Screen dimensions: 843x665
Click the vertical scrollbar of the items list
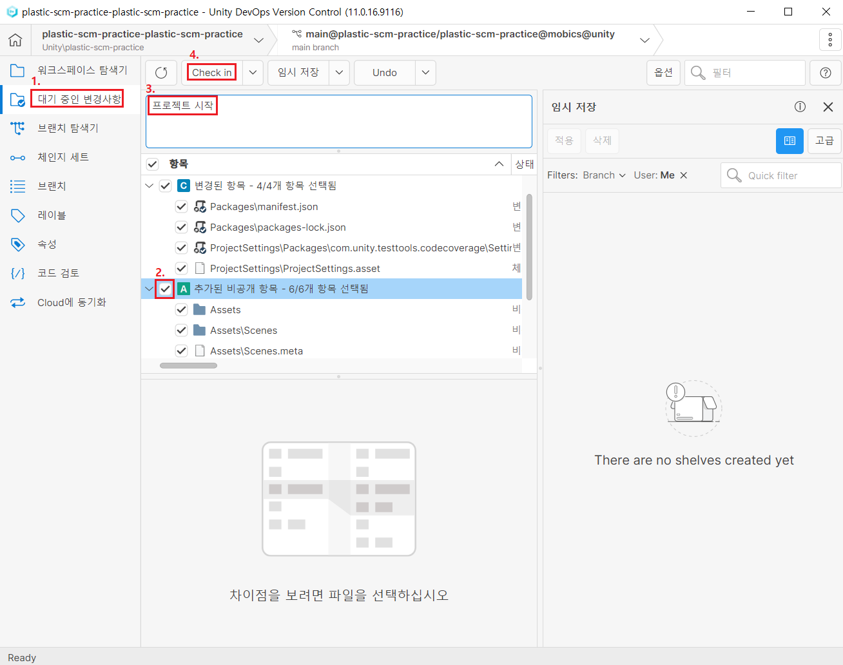pyautogui.click(x=530, y=247)
